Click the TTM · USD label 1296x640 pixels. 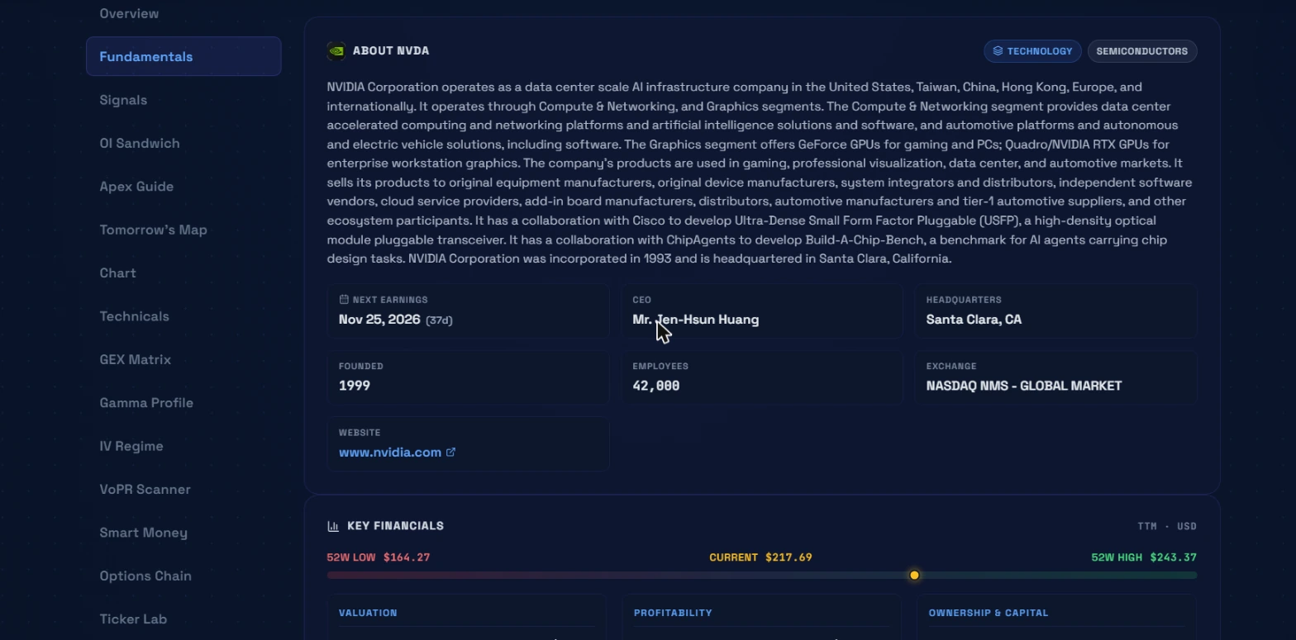tap(1167, 526)
